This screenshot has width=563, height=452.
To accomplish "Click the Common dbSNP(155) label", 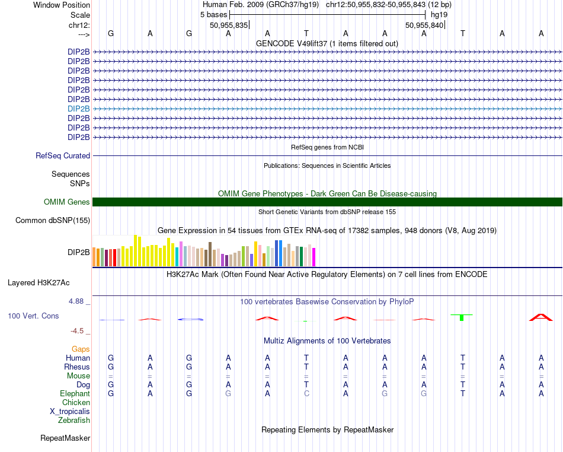I will (x=52, y=220).
